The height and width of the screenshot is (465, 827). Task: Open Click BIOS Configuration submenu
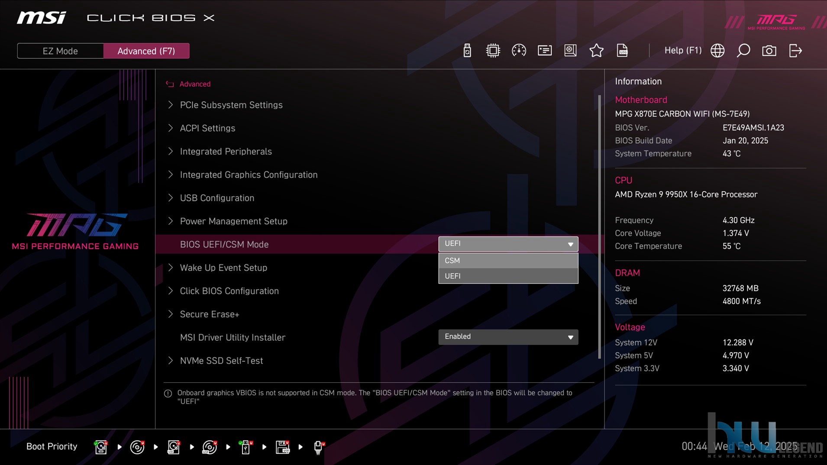229,291
